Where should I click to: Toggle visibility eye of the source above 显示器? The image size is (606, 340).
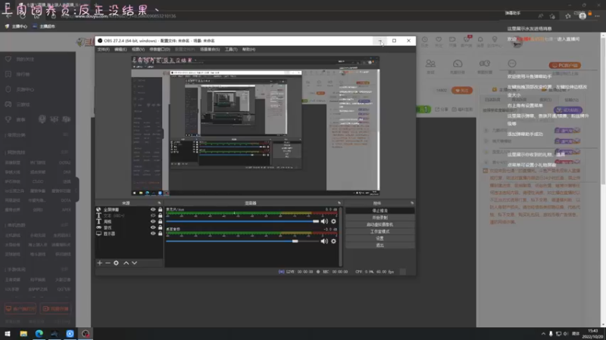(x=153, y=228)
